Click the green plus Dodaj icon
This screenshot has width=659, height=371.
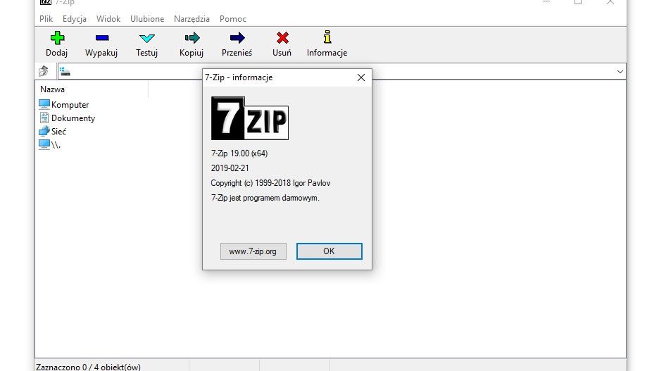pos(57,38)
